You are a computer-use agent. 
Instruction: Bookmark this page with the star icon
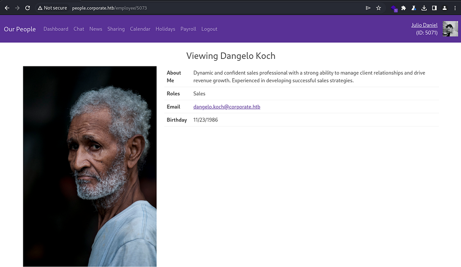379,8
